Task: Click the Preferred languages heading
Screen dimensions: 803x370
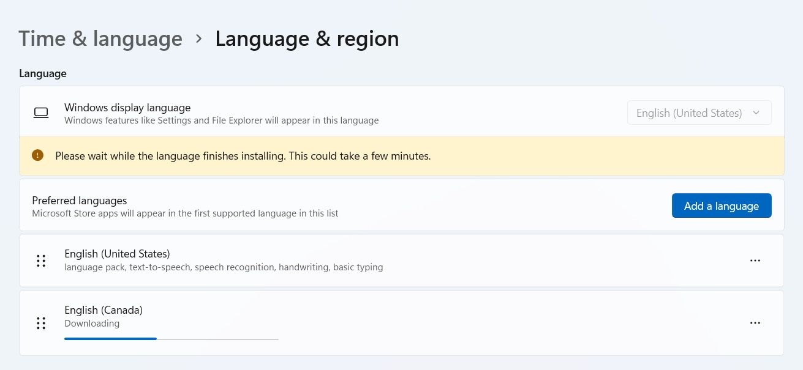Action: pos(80,201)
